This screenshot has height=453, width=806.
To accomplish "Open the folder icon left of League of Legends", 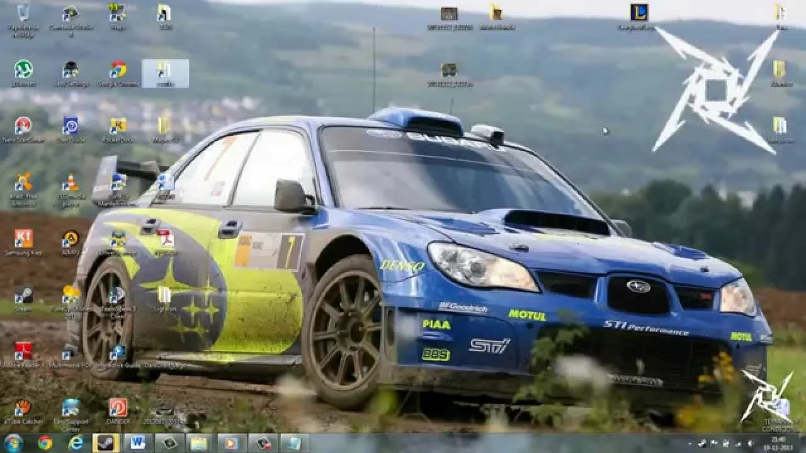I will pyautogui.click(x=497, y=17).
